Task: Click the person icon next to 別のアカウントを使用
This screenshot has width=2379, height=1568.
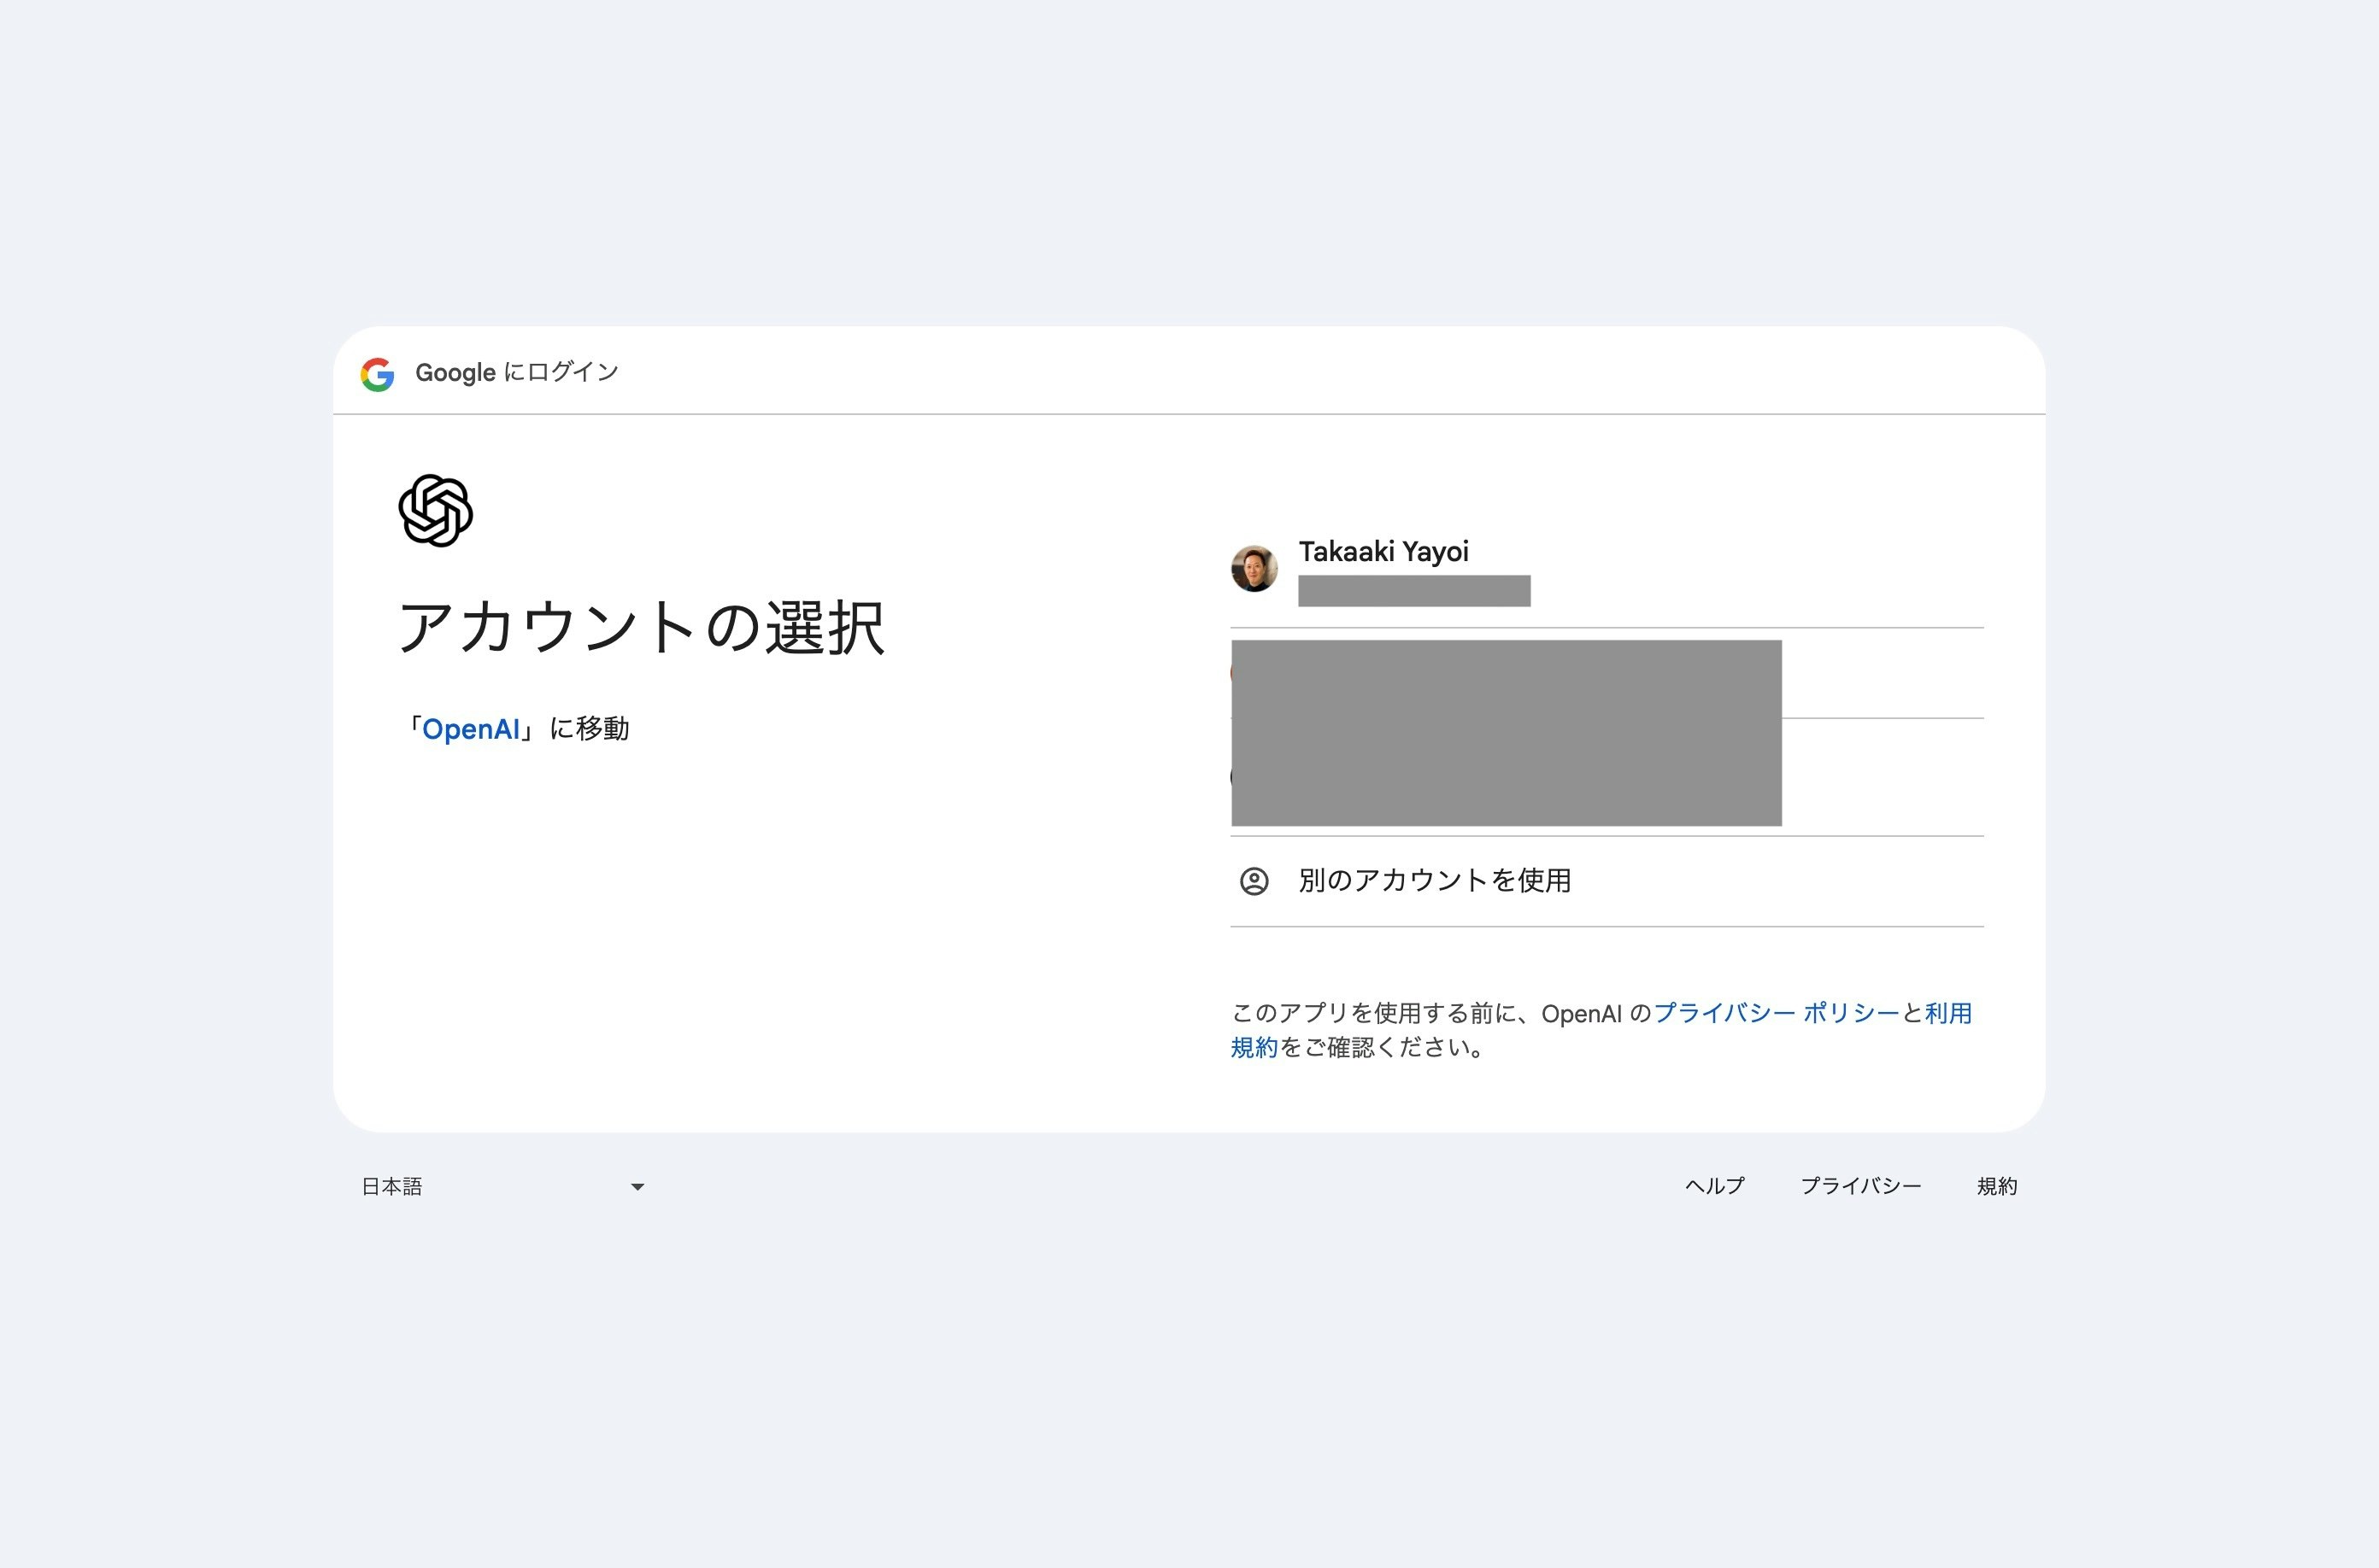Action: 1254,881
